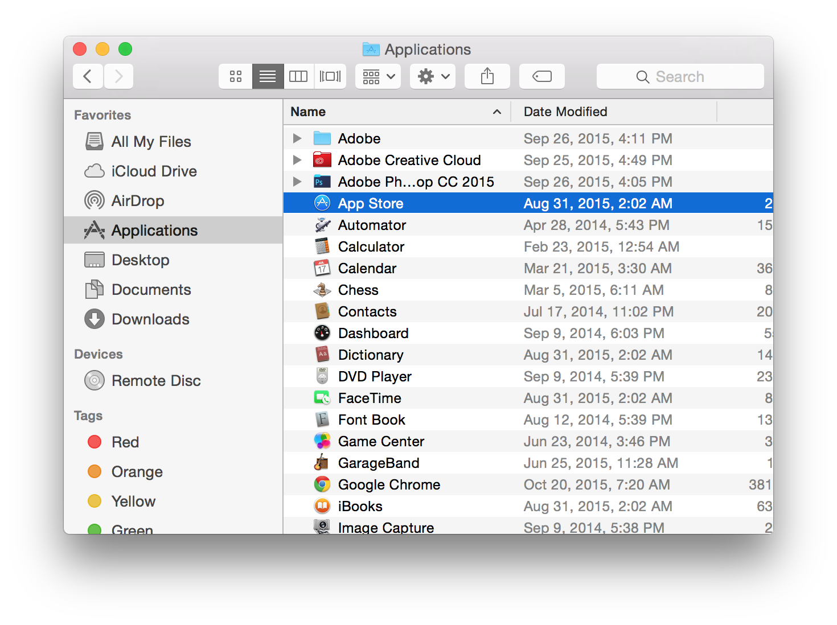Sort by Date Modified column header
The height and width of the screenshot is (625, 837).
(x=614, y=112)
